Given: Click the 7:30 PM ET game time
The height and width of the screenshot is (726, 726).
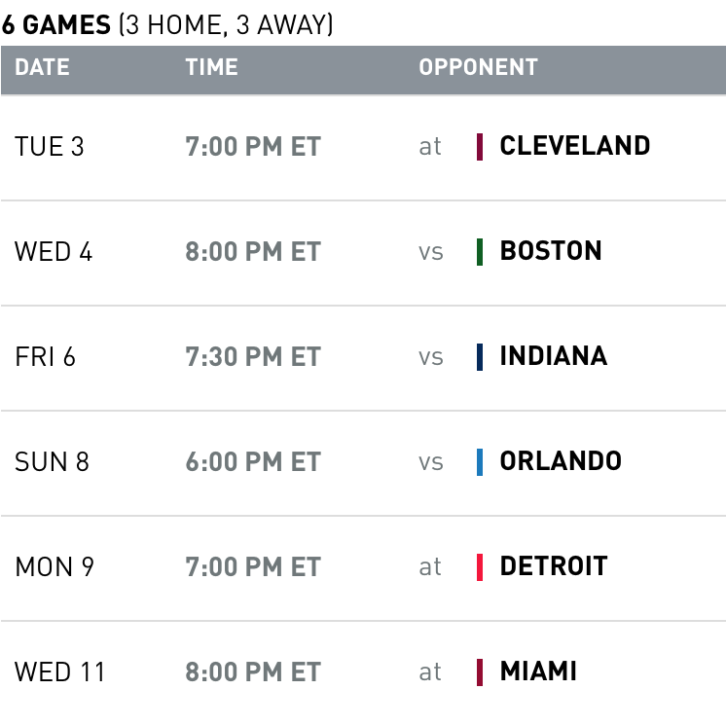Looking at the screenshot, I should click(x=253, y=357).
